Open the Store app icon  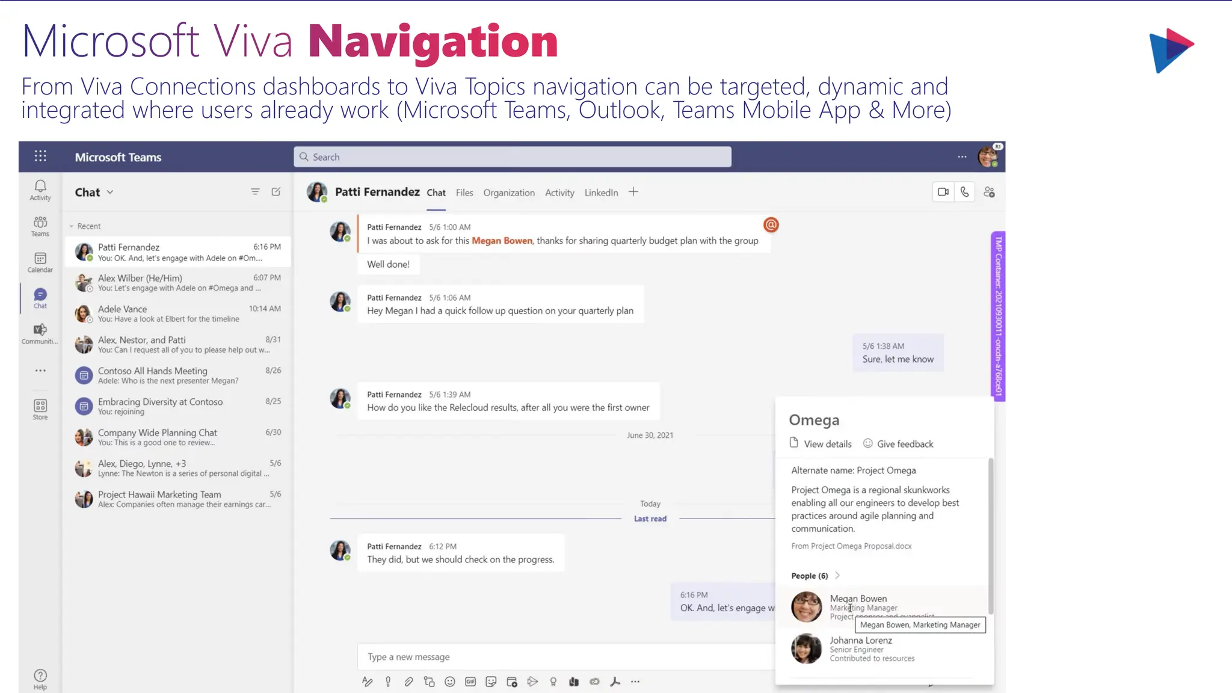(40, 410)
